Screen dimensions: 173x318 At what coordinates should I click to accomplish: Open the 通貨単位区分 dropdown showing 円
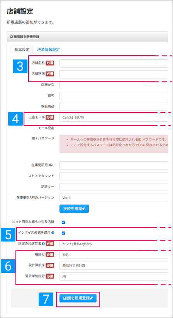114,276
